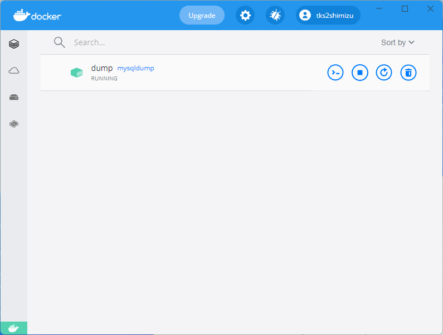Restart the dump container
This screenshot has width=443, height=335.
click(x=384, y=73)
